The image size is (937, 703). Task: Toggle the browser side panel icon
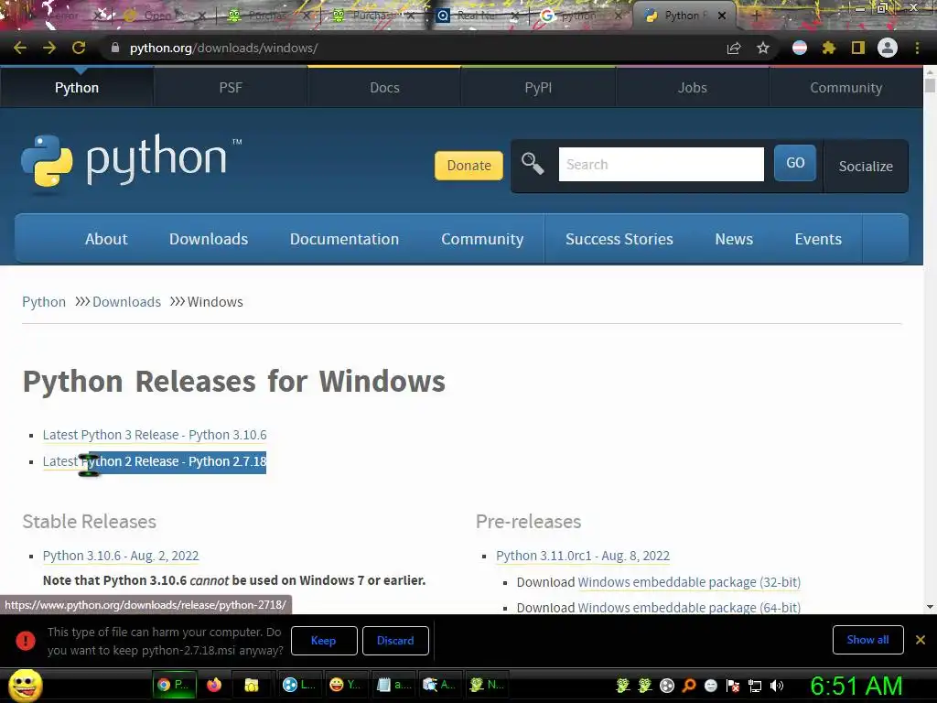[x=858, y=48]
